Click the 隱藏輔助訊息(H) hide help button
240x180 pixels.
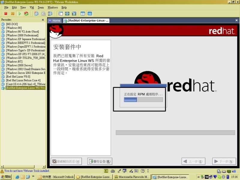pyautogui.click(x=66, y=161)
